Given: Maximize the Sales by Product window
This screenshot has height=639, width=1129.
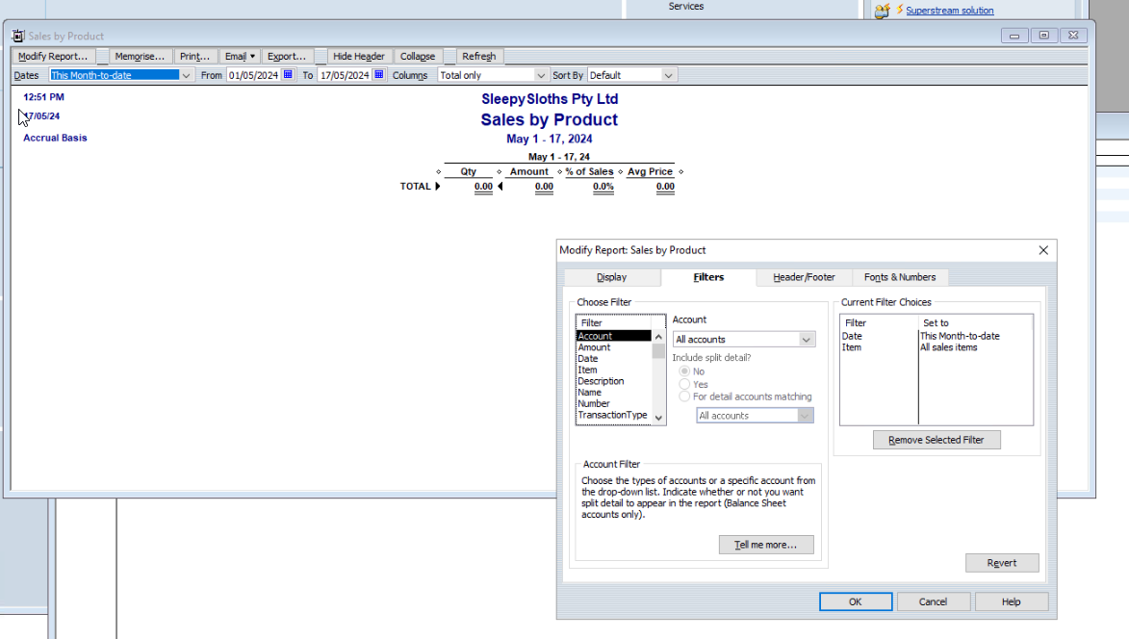Looking at the screenshot, I should [x=1043, y=36].
